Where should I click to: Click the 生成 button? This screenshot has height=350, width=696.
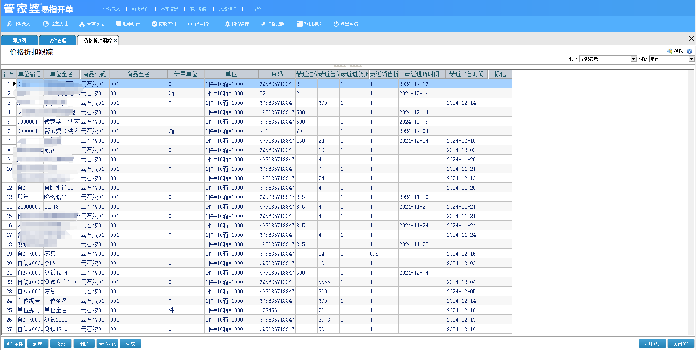click(x=130, y=344)
